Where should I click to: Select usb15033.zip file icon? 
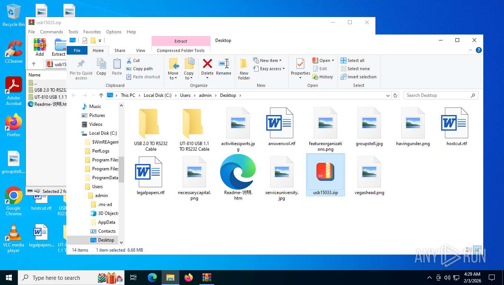325,172
